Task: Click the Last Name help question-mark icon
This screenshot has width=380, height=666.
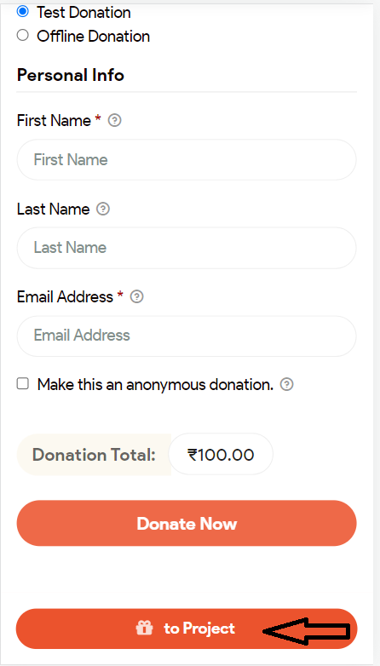Action: (103, 209)
